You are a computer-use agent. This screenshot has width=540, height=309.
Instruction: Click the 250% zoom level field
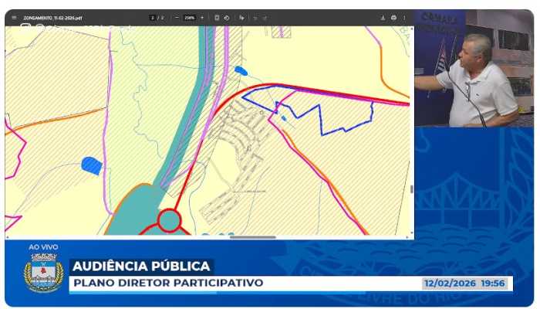point(189,18)
